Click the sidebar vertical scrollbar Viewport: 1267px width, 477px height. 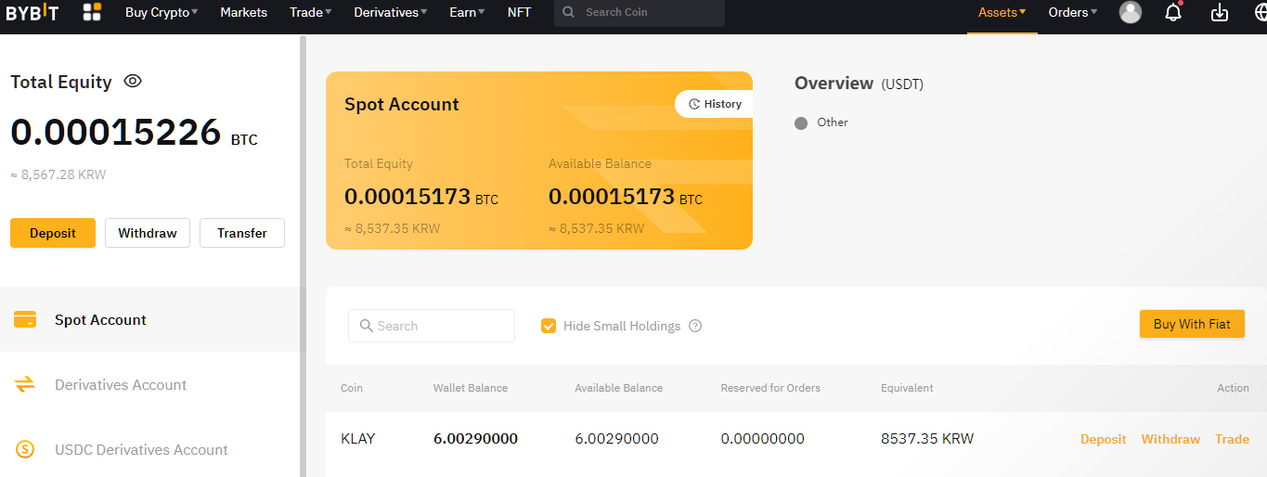[303, 256]
